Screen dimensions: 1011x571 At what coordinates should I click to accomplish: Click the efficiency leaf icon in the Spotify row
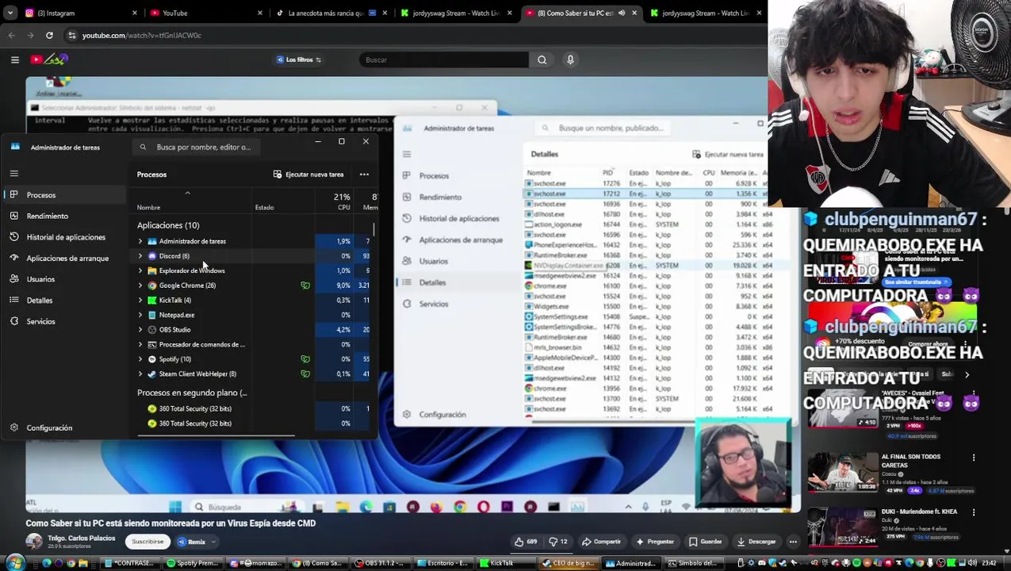click(305, 359)
